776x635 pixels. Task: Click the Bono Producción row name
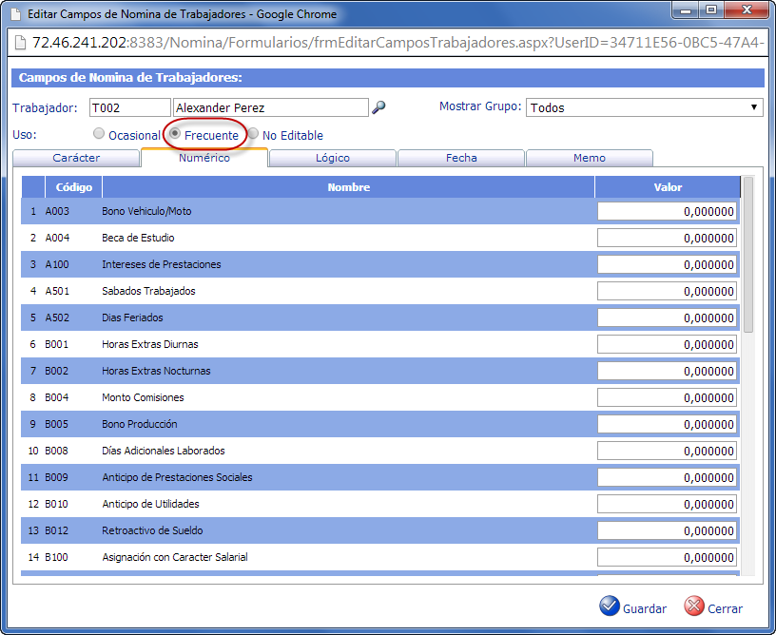pyautogui.click(x=140, y=424)
